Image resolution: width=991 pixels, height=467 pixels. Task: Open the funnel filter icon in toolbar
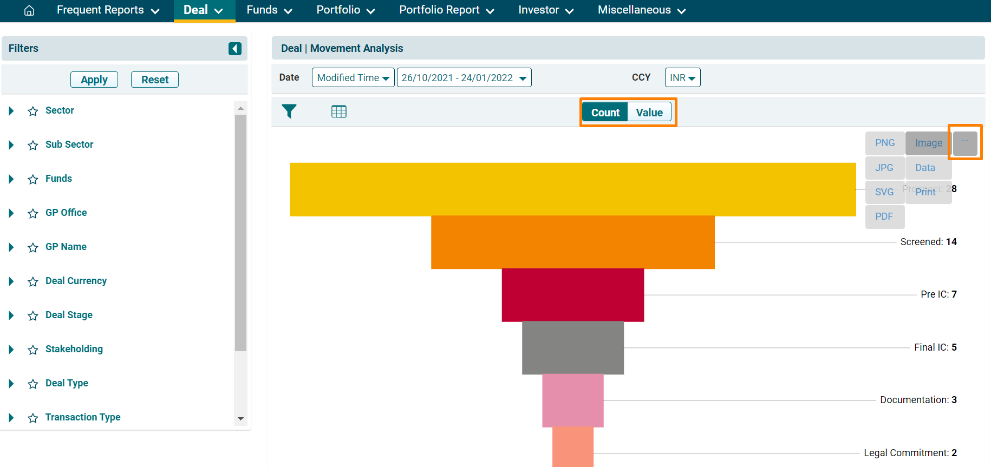click(289, 111)
